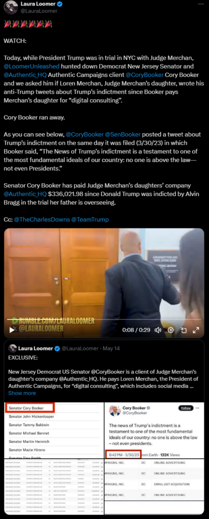Expand the video to fullscreen
209x519 pixels.
pos(196,330)
